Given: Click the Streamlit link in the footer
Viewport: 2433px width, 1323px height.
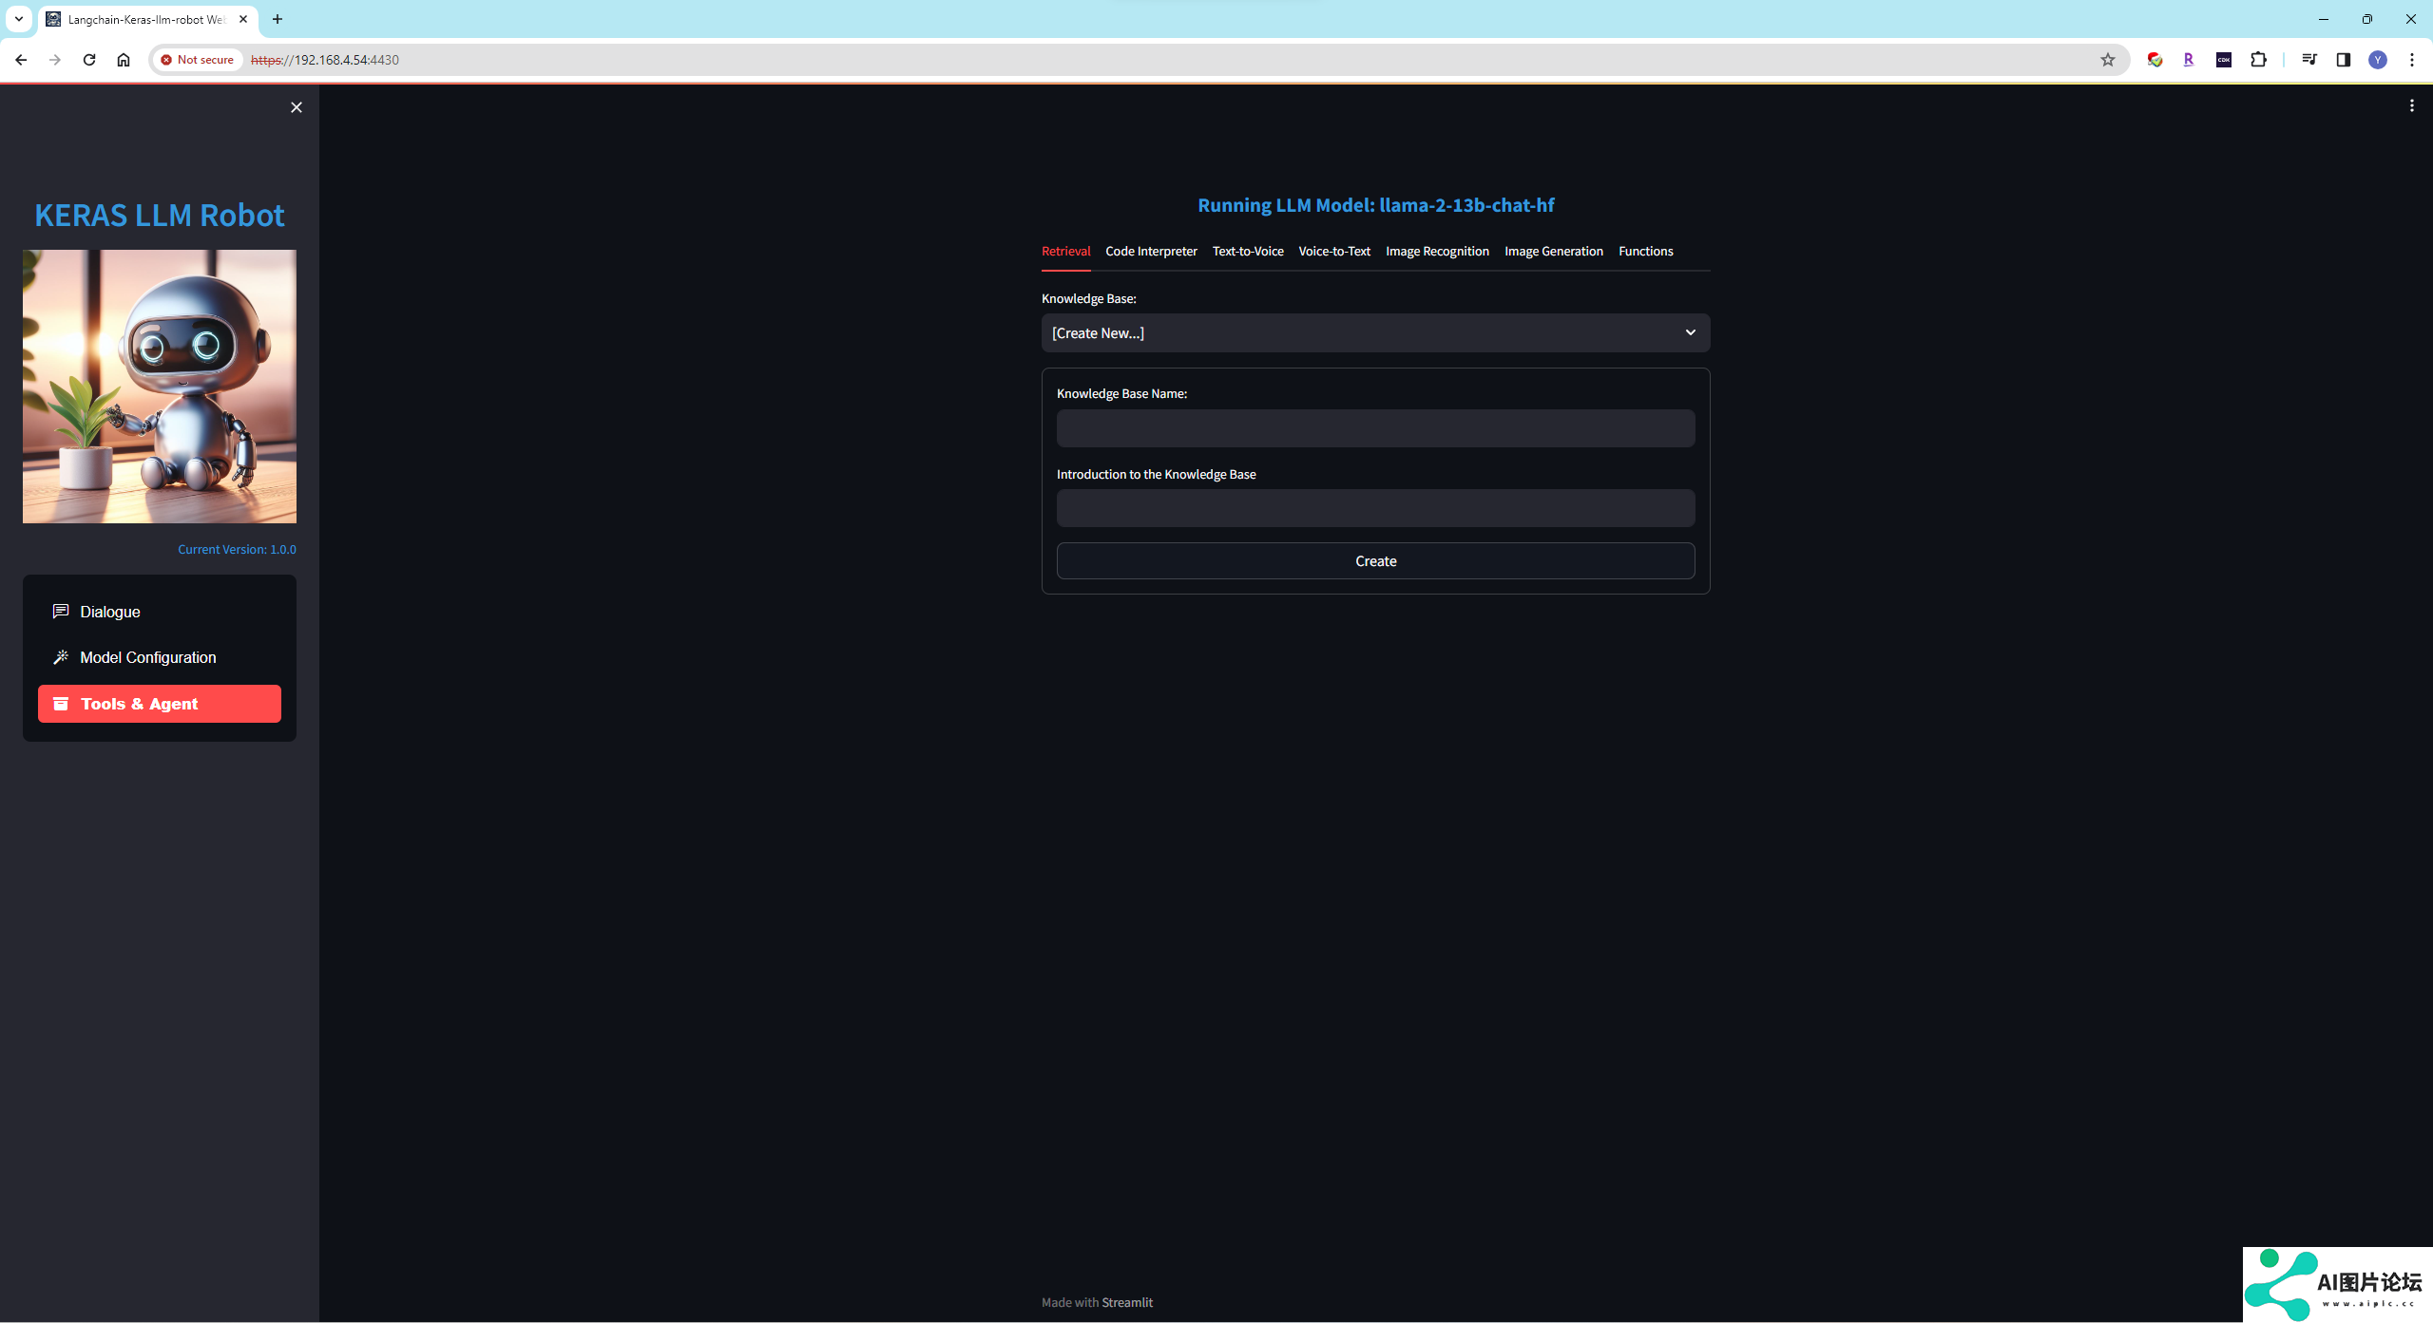Looking at the screenshot, I should (x=1126, y=1302).
